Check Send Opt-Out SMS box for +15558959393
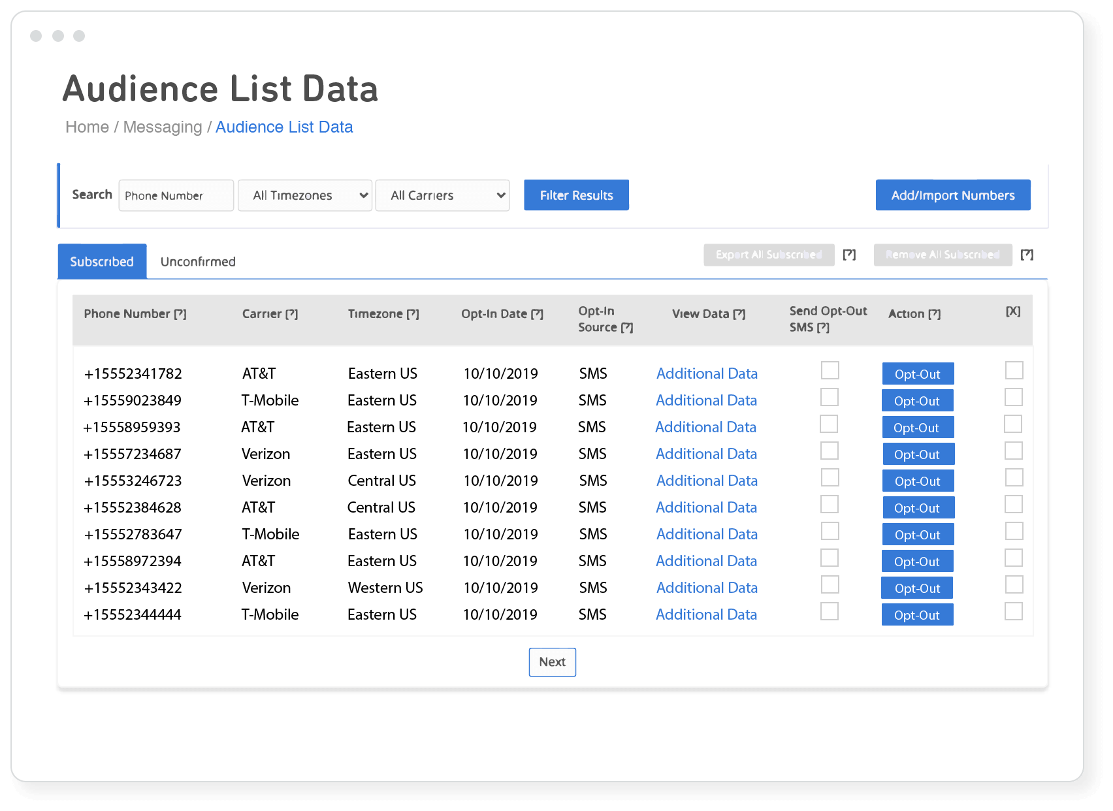Screen dimensions: 1113x811 coord(829,424)
